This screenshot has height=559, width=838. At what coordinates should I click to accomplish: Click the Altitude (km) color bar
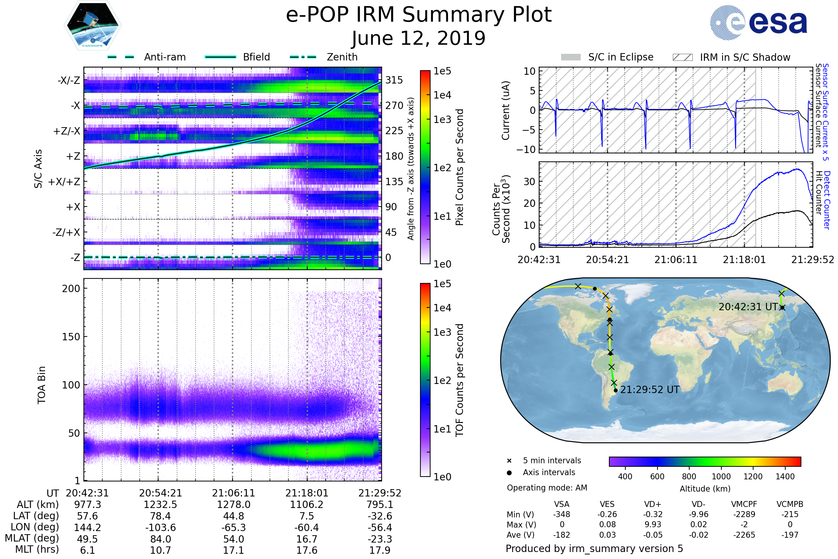pyautogui.click(x=705, y=461)
